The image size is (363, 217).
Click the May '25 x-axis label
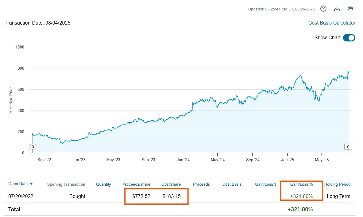pyautogui.click(x=322, y=160)
